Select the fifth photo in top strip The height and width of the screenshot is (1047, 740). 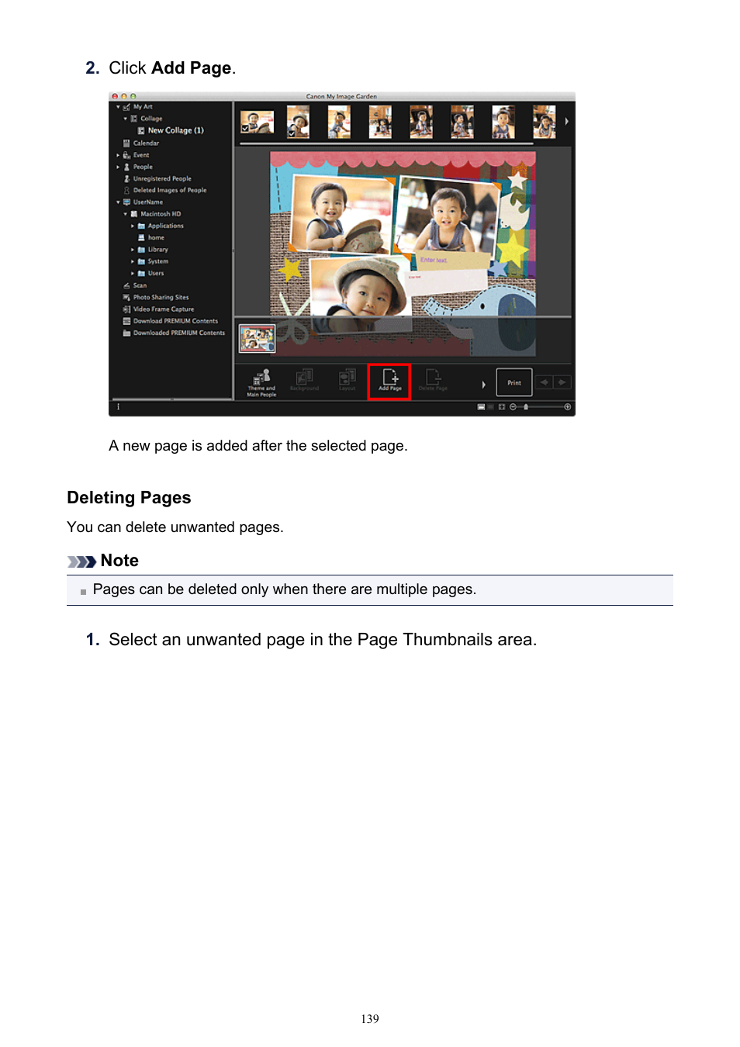coord(421,122)
